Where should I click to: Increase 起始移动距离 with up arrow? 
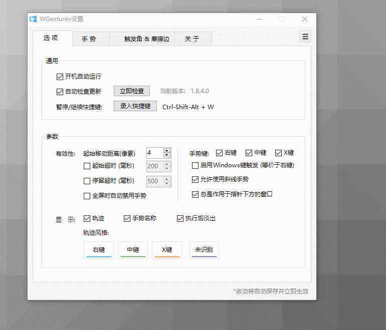[x=167, y=151]
